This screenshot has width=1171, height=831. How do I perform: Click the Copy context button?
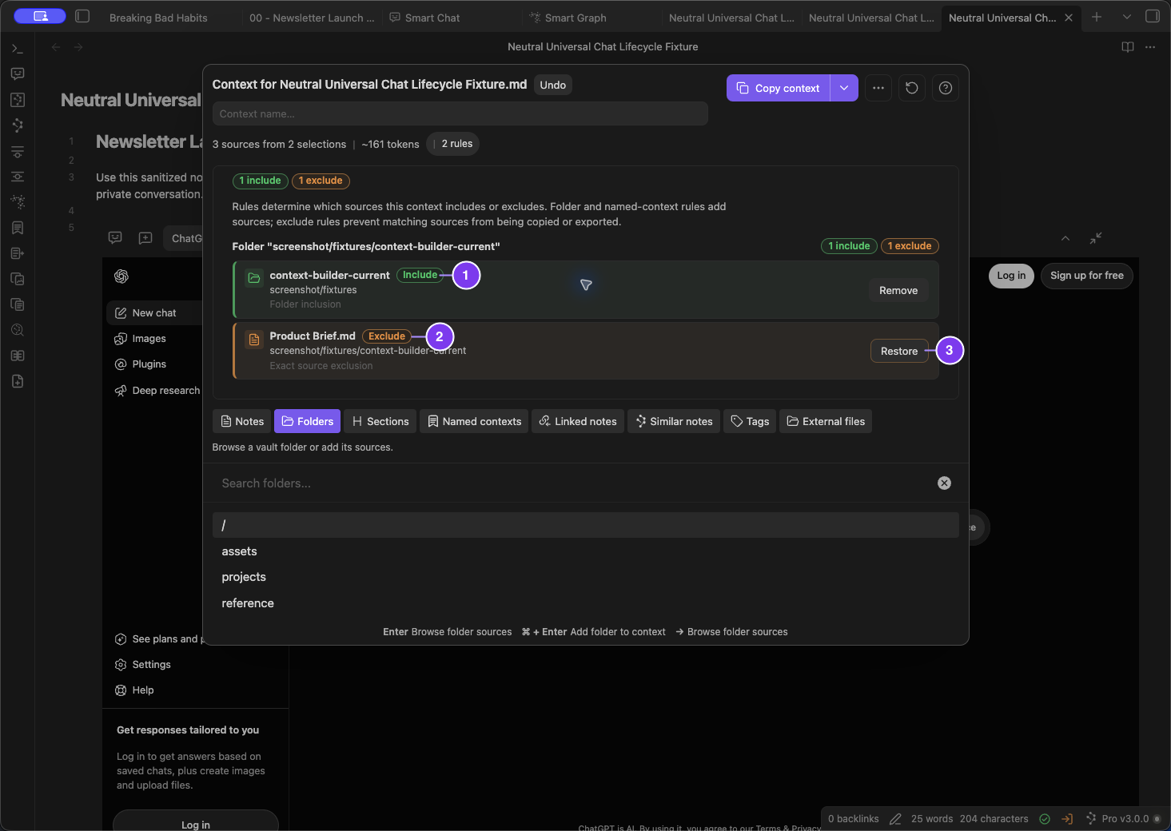click(779, 88)
